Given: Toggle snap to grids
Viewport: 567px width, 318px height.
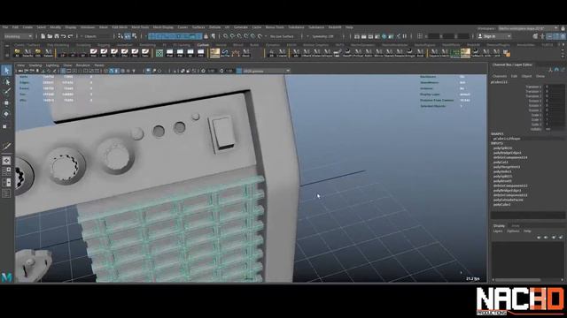Looking at the screenshot, I should [225, 36].
